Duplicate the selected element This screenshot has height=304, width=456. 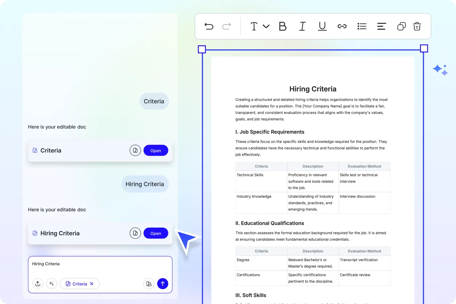(401, 26)
